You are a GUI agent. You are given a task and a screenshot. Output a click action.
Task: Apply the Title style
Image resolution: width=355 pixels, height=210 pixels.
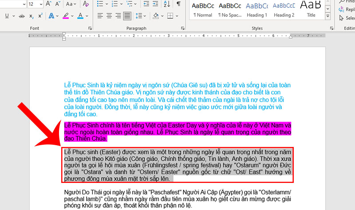pos(311,9)
